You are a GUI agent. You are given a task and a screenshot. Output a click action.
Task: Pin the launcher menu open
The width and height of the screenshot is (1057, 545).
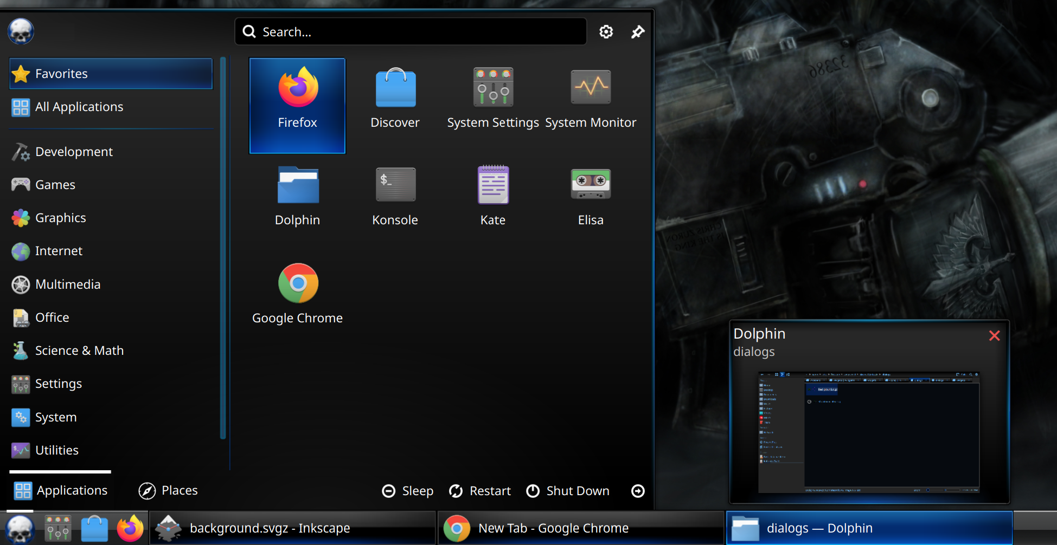click(x=638, y=32)
